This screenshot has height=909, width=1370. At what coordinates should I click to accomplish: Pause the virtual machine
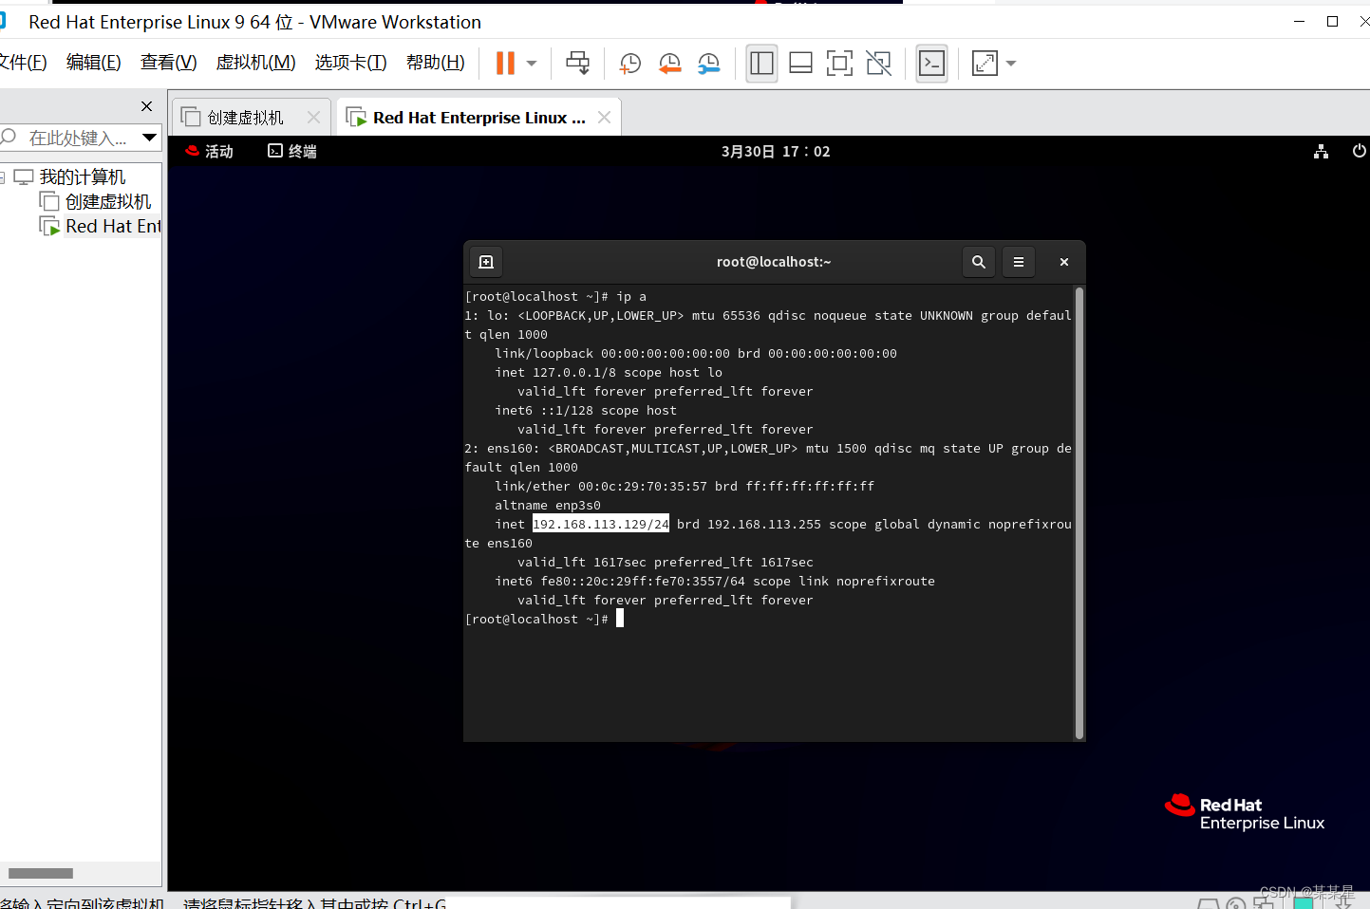505,64
